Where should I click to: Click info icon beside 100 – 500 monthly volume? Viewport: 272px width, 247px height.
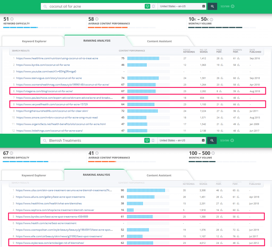pos(213,153)
